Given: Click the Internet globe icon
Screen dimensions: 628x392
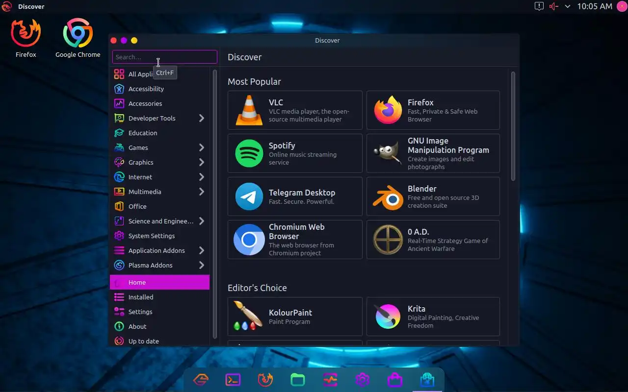Looking at the screenshot, I should 119,177.
